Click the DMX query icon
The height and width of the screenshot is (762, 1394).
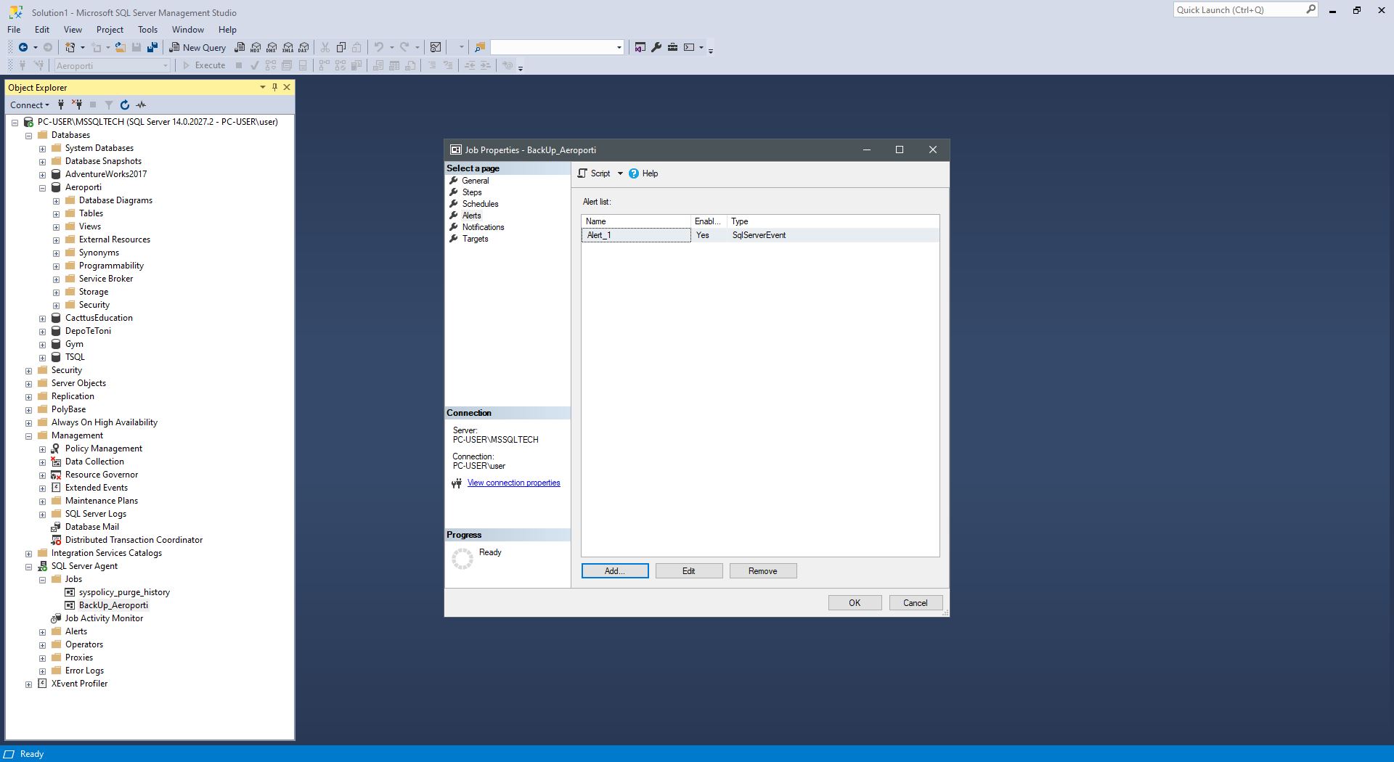click(x=272, y=47)
